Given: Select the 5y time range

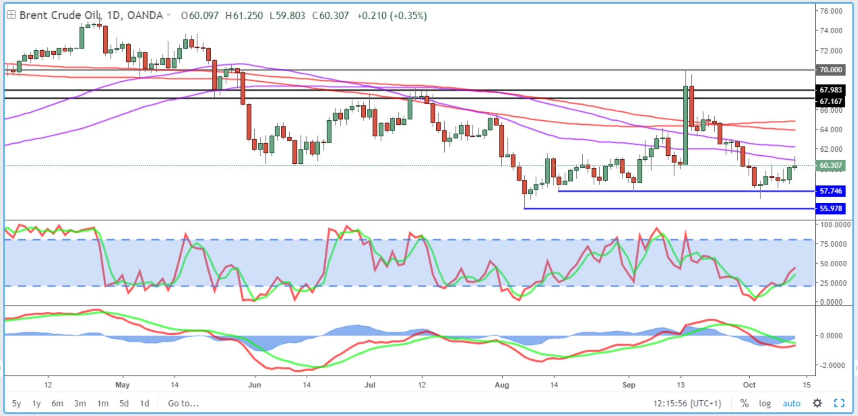Looking at the screenshot, I should point(17,403).
